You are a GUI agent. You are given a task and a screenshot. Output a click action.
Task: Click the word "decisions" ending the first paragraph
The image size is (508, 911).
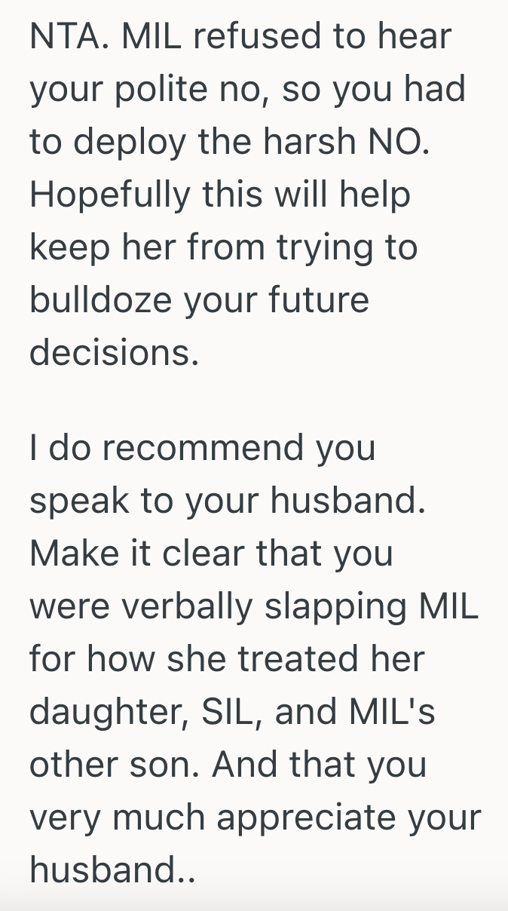pyautogui.click(x=113, y=354)
